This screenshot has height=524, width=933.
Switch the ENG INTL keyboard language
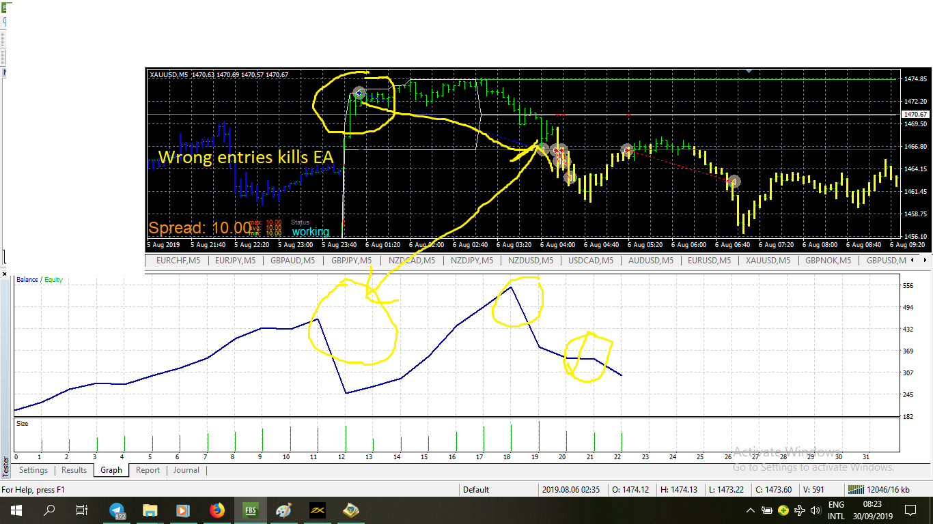pos(836,510)
